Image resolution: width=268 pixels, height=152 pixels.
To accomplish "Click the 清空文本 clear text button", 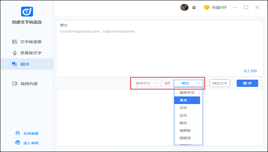I will point(220,83).
